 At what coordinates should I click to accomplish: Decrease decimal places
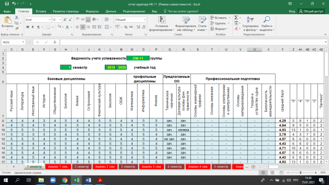point(144,27)
